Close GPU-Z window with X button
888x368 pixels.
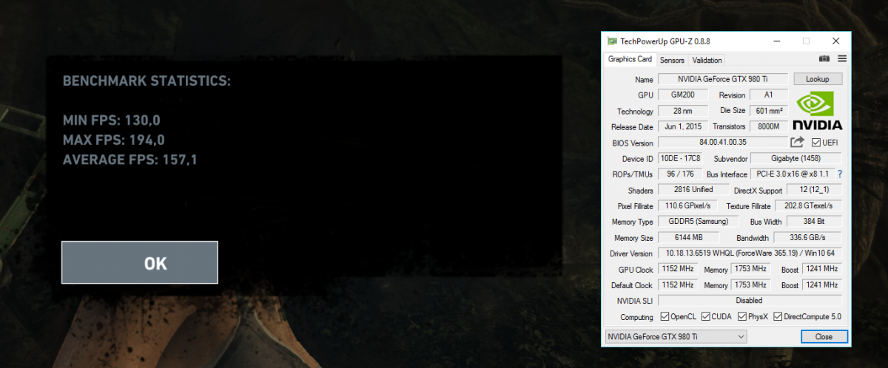tap(835, 41)
